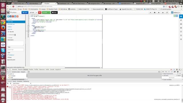The image size is (183, 103).
Task: Click the star favorite toolbar button
Action: pos(159,13)
